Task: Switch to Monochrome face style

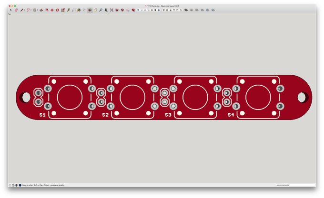Action: click(x=159, y=10)
